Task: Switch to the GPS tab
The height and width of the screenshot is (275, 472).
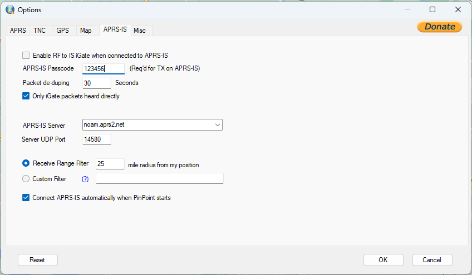Action: pyautogui.click(x=62, y=31)
